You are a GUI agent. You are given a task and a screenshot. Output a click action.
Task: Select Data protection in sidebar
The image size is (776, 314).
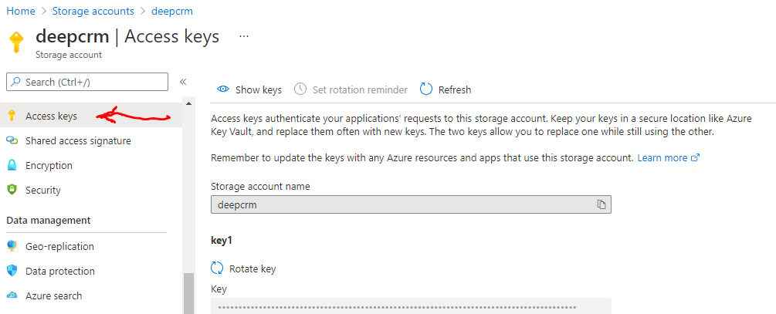(x=59, y=271)
